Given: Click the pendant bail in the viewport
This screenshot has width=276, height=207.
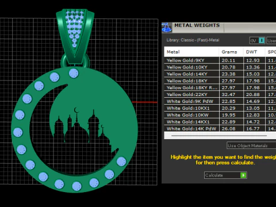Looking at the screenshot, I should pos(75,36).
